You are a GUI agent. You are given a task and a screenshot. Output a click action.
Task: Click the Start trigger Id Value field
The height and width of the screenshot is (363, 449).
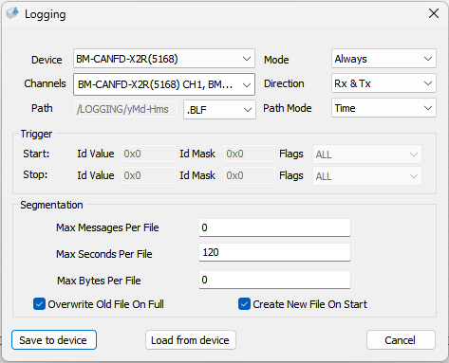(148, 154)
